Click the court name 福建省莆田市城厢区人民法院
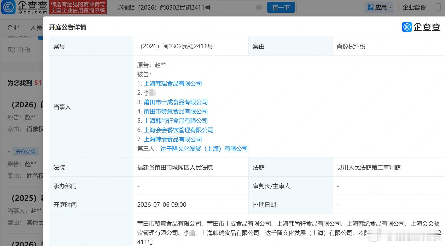445x246 pixels. click(x=175, y=168)
